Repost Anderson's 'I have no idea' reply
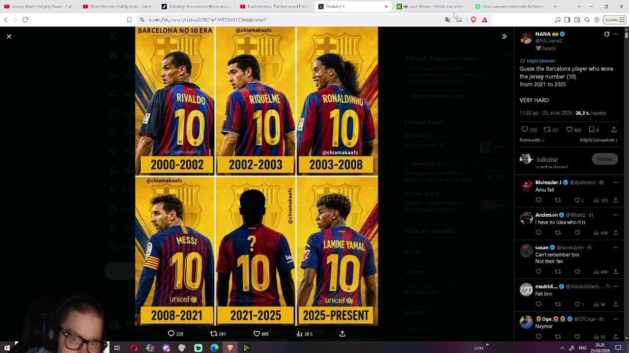The height and width of the screenshot is (353, 629). [x=558, y=232]
